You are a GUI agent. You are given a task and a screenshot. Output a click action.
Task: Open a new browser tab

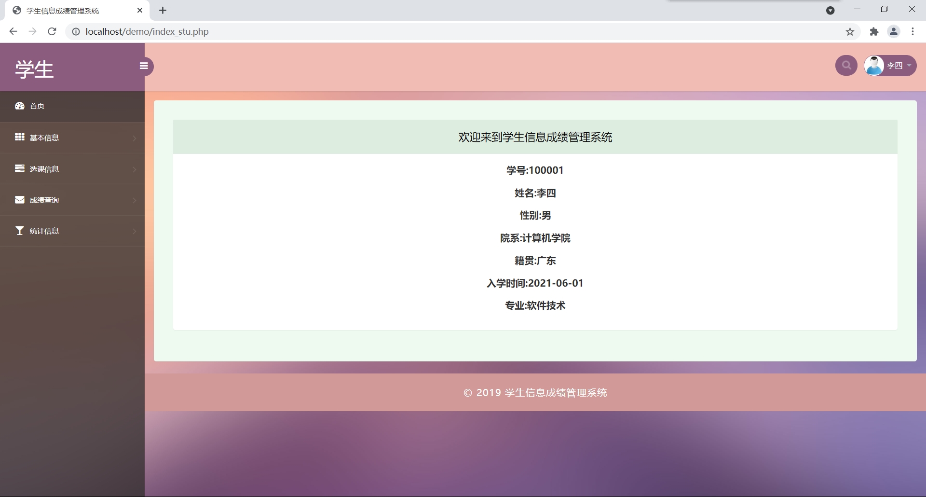tap(163, 11)
